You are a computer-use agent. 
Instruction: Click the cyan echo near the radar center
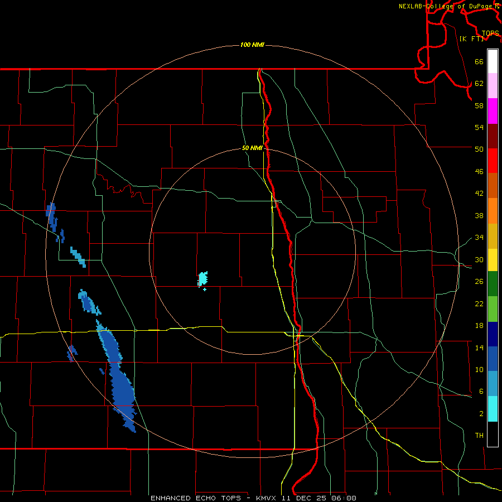point(202,278)
